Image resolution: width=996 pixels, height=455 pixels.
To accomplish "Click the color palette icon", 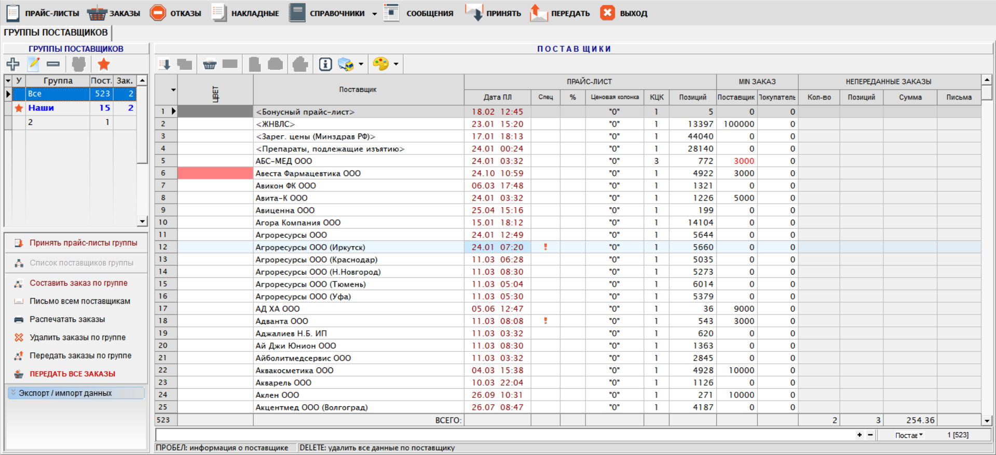I will pos(381,64).
